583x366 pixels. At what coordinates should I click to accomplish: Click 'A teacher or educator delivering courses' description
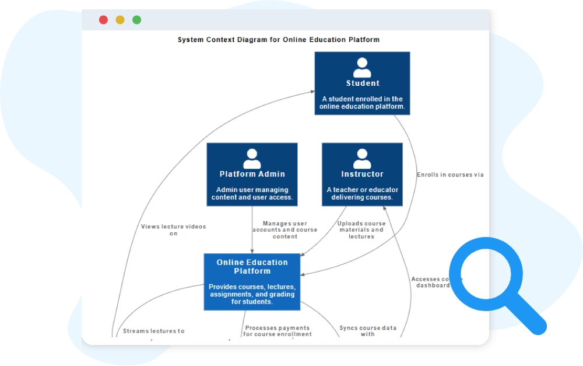point(362,194)
